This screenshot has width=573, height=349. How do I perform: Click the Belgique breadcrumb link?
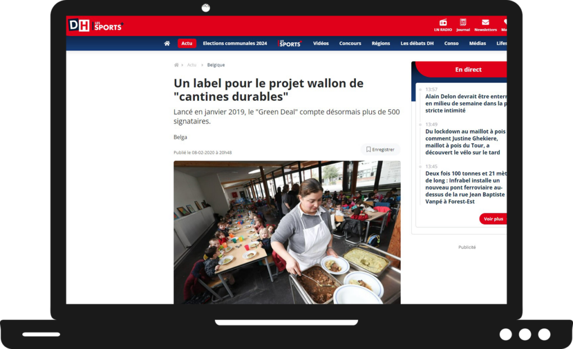(215, 65)
